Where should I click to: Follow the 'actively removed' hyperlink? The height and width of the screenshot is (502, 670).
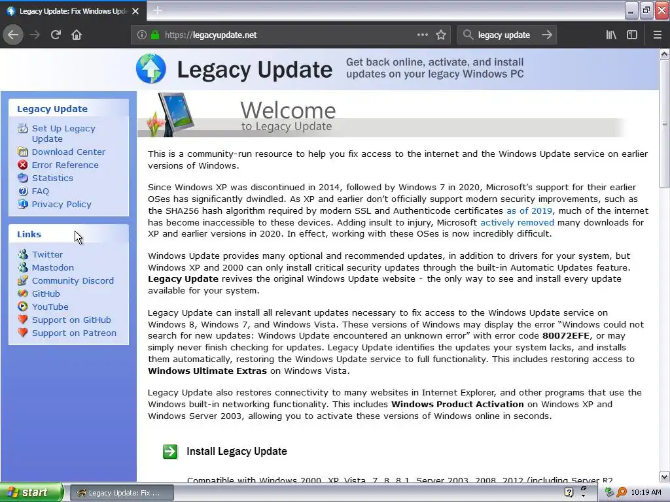(517, 222)
